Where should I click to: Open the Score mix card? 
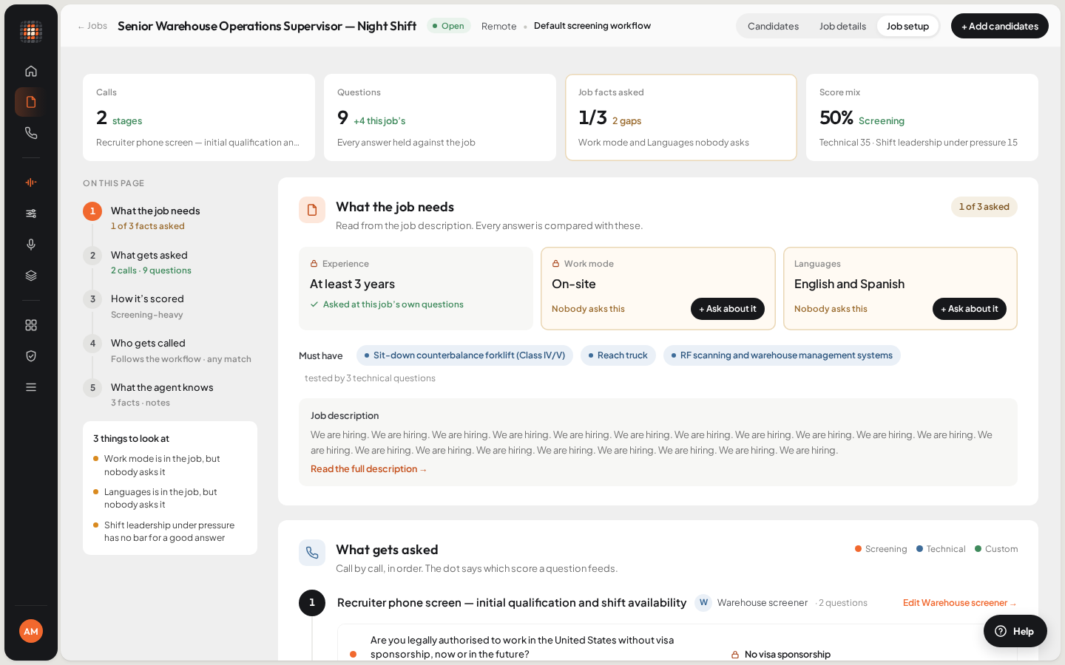922,117
